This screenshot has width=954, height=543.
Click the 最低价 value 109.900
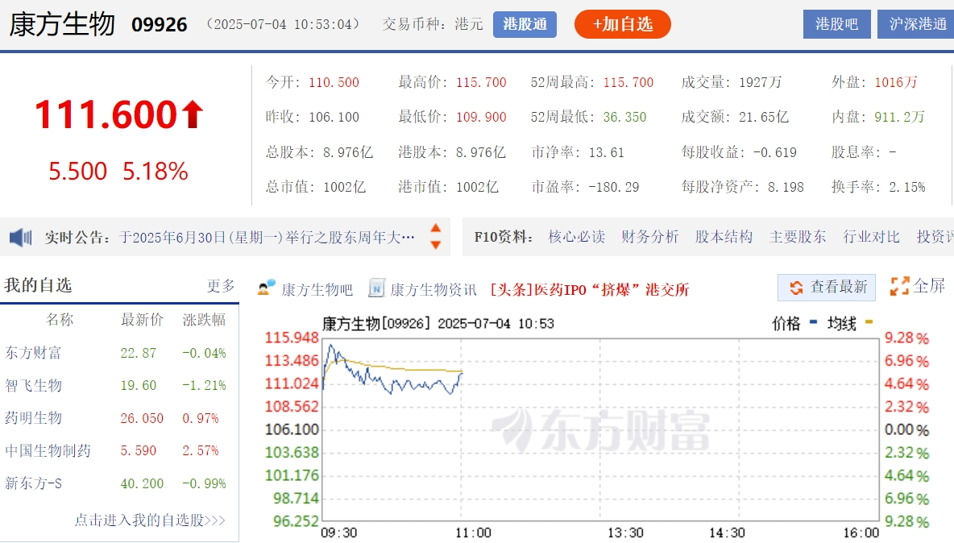481,117
